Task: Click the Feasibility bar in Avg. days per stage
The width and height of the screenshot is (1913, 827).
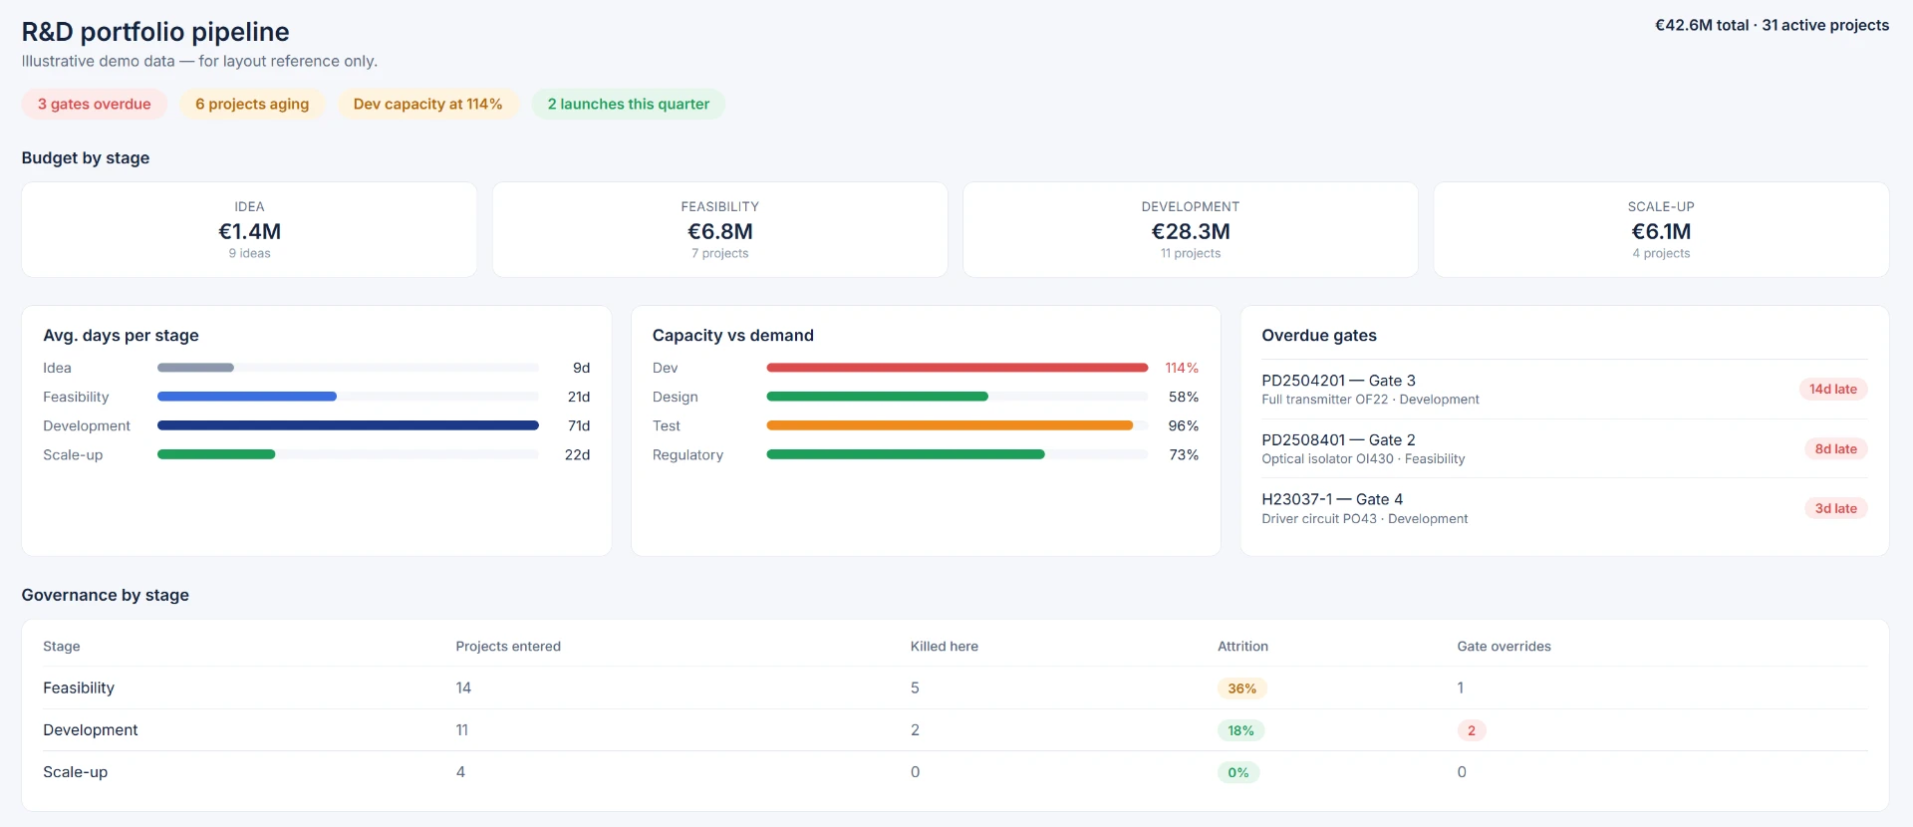Action: pyautogui.click(x=247, y=397)
